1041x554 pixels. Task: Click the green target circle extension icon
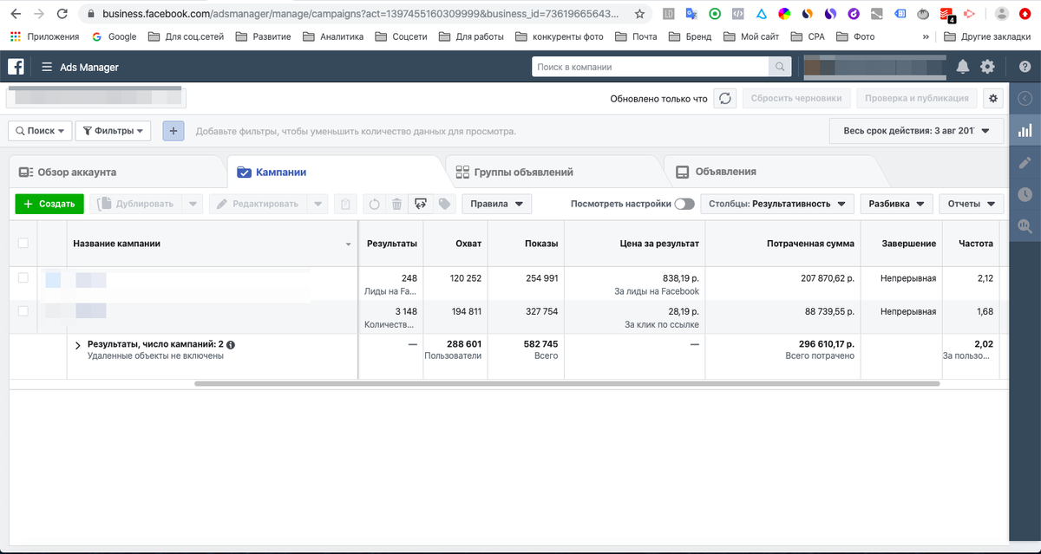[x=715, y=14]
